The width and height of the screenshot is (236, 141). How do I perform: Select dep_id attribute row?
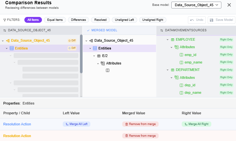pyautogui.click(x=196, y=85)
